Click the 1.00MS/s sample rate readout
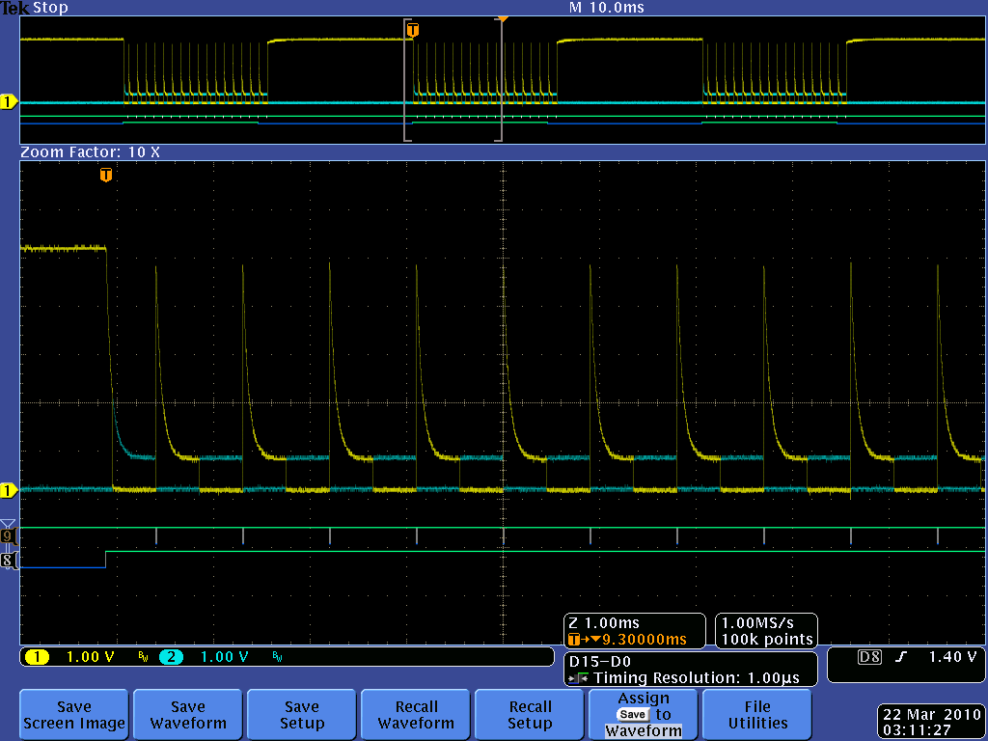The height and width of the screenshot is (741, 988). 757,623
